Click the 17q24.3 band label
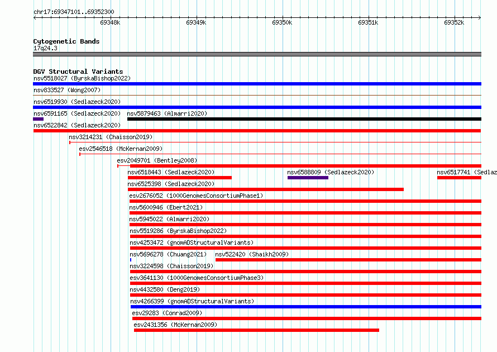This screenshot has width=497, height=352. pos(45,48)
